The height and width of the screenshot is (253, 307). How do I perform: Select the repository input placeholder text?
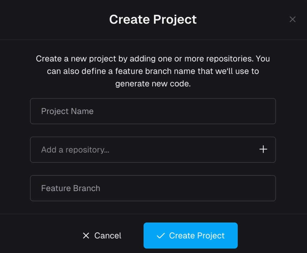75,149
